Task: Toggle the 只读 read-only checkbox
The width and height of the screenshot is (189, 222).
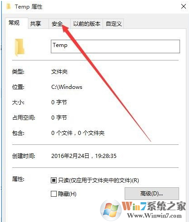Action: pos(54,180)
